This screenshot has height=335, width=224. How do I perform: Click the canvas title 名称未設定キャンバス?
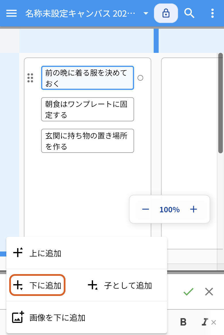[80, 14]
